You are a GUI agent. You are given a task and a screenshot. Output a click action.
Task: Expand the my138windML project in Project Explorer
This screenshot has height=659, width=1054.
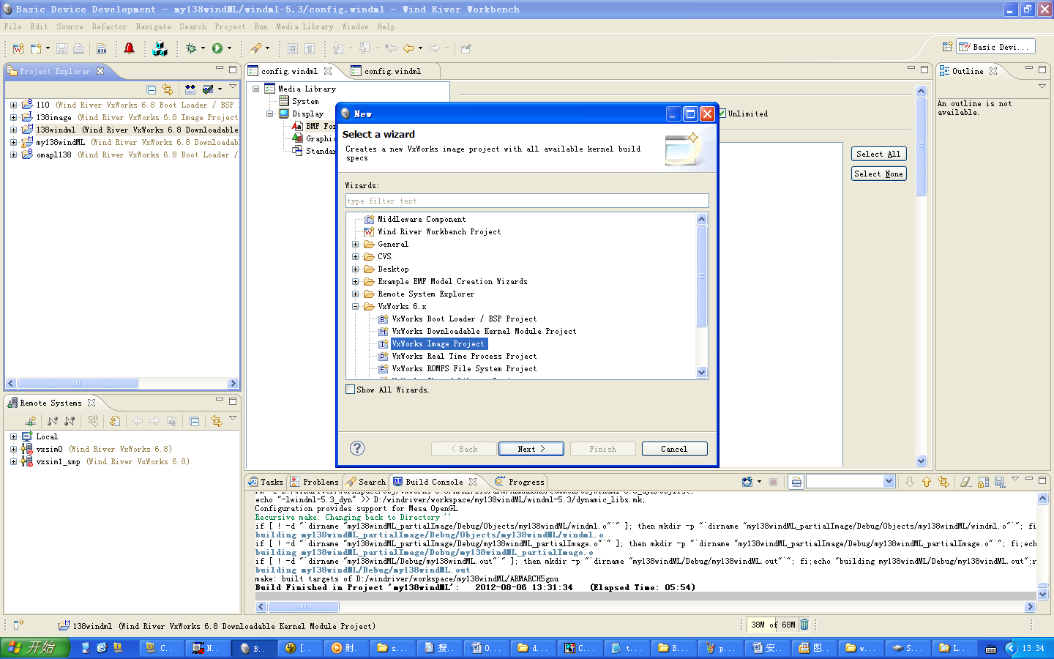click(13, 143)
